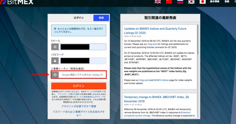Select the ログイン tab header

click(x=79, y=18)
